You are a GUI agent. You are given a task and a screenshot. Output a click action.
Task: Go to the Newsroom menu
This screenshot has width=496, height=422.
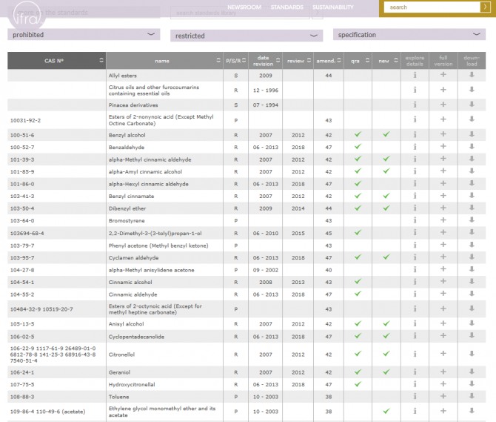(243, 7)
